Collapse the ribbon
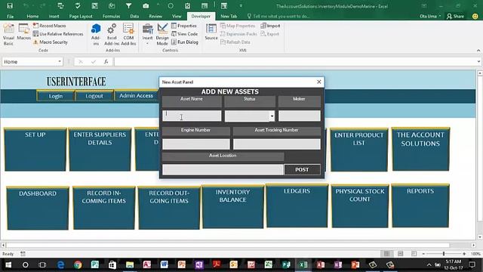The image size is (483, 272). (478, 51)
